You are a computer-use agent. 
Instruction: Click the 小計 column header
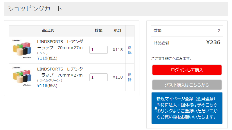[x=118, y=31]
